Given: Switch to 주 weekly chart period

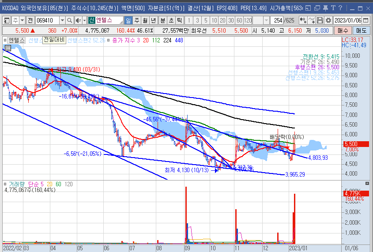Looking at the screenshot, I should [137, 20].
